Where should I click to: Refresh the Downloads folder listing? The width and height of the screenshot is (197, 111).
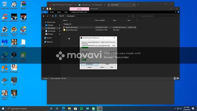coord(133,16)
